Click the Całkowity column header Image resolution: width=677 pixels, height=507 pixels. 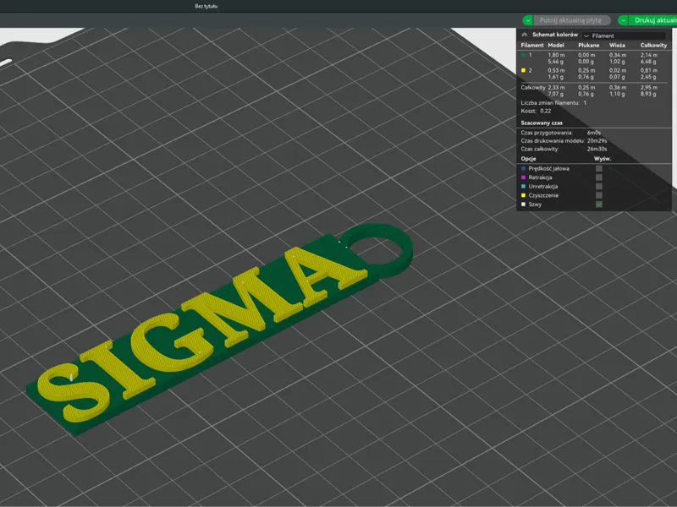pos(653,46)
